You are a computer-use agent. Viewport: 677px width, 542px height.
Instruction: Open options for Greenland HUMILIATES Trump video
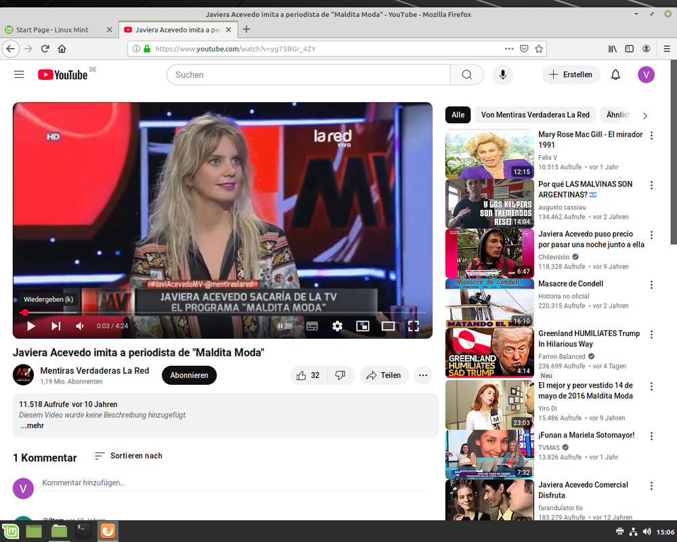click(651, 334)
